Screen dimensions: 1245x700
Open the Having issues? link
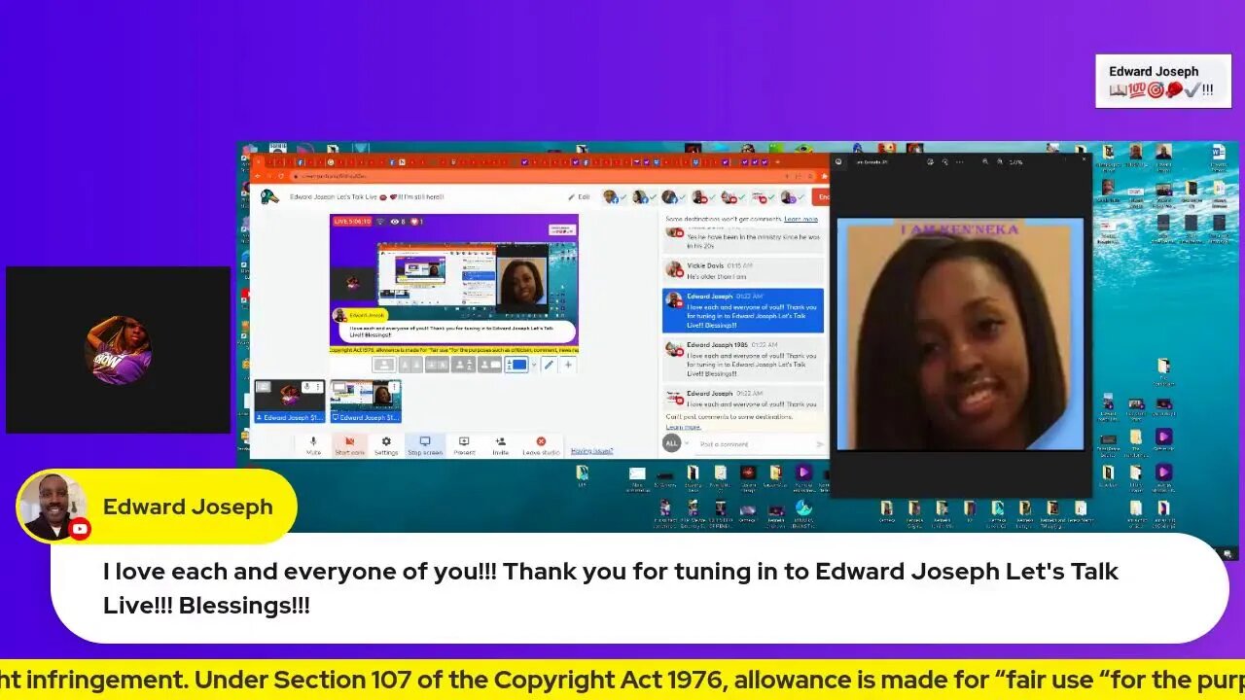pyautogui.click(x=591, y=451)
